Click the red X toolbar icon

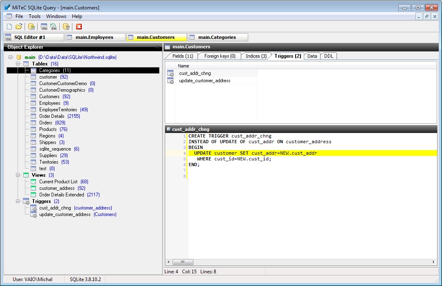pyautogui.click(x=79, y=27)
